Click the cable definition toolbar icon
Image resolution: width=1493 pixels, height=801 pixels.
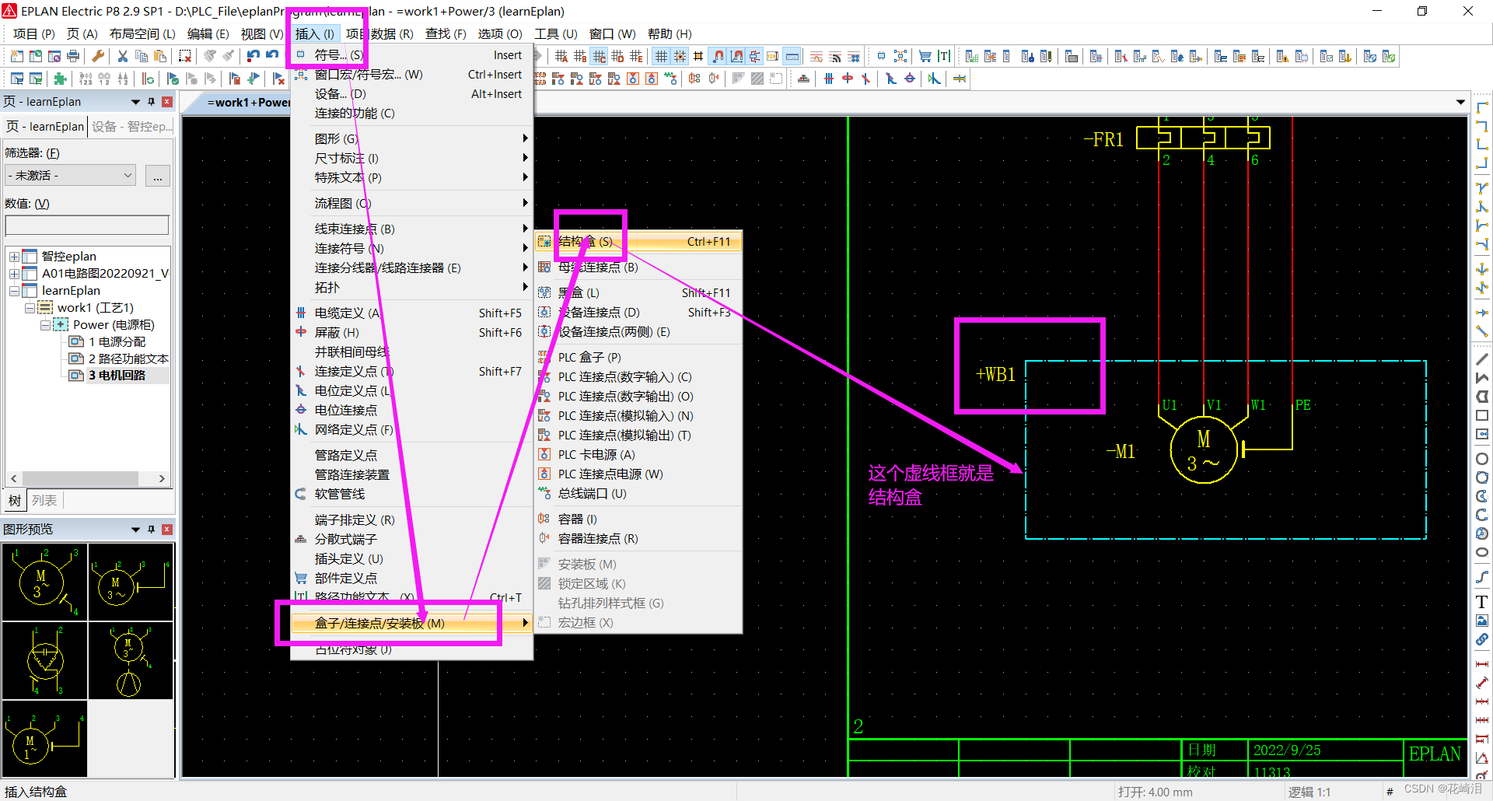coord(829,79)
